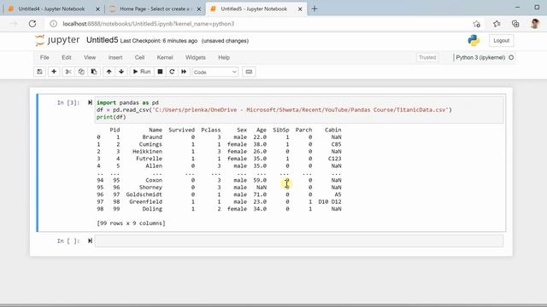Click the Jupyter logo
Viewport: 547px width, 307px height.
click(x=57, y=40)
